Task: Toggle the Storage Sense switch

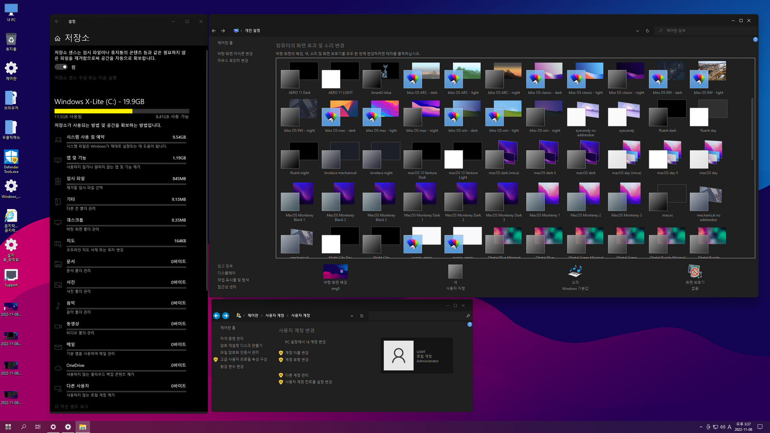Action: pyautogui.click(x=61, y=67)
